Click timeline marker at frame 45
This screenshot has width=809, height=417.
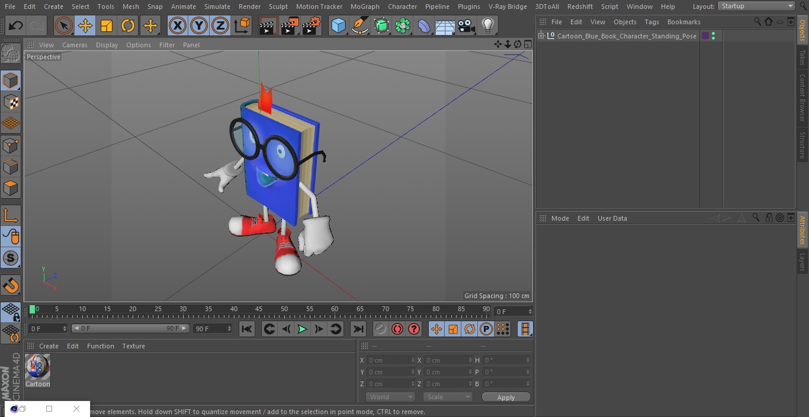click(x=259, y=309)
